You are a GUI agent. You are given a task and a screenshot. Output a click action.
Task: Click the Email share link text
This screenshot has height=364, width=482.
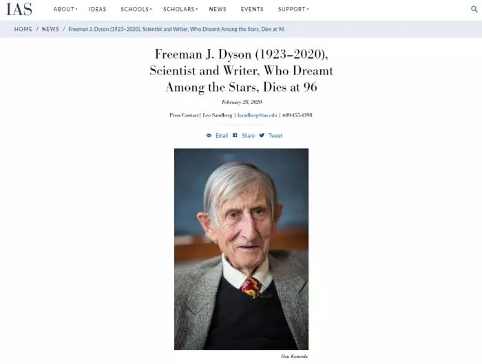click(x=222, y=136)
